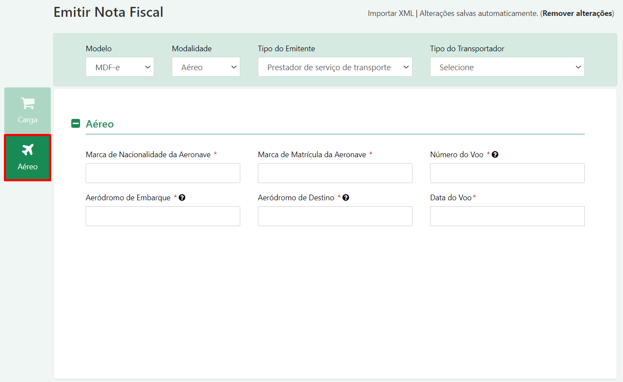The image size is (623, 382).
Task: Focus the Marca de Matrícula da Aeronave field
Action: tap(335, 173)
